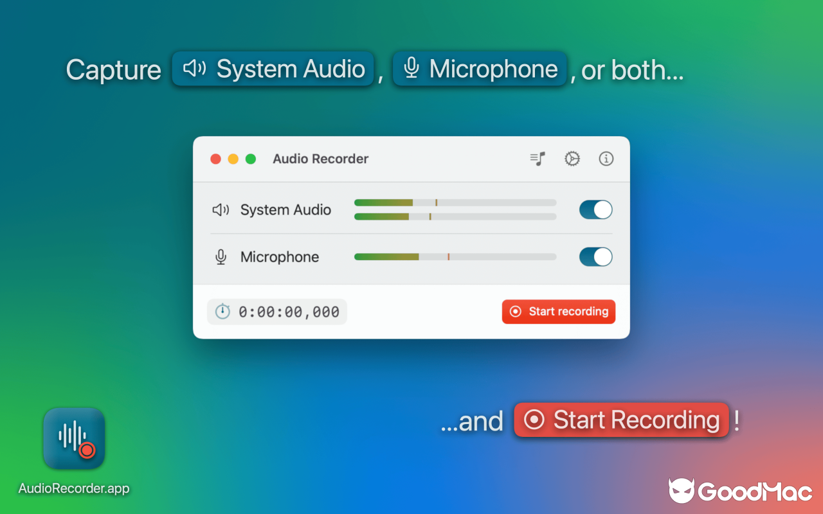
Task: Click the green zoom window button
Action: [x=251, y=159]
